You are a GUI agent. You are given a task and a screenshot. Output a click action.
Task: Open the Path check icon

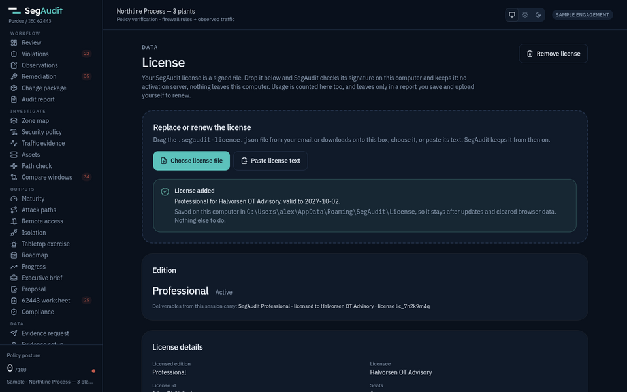[x=14, y=165]
